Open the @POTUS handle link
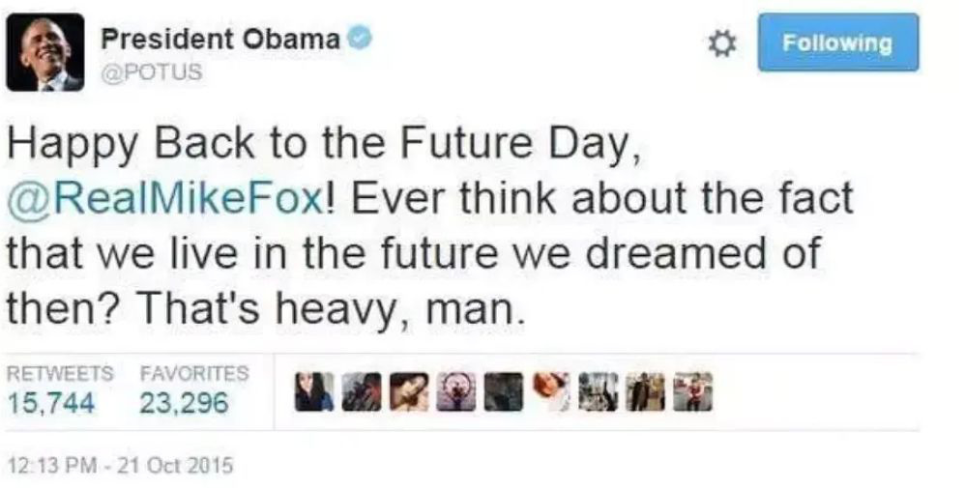The width and height of the screenshot is (965, 488). tap(152, 72)
